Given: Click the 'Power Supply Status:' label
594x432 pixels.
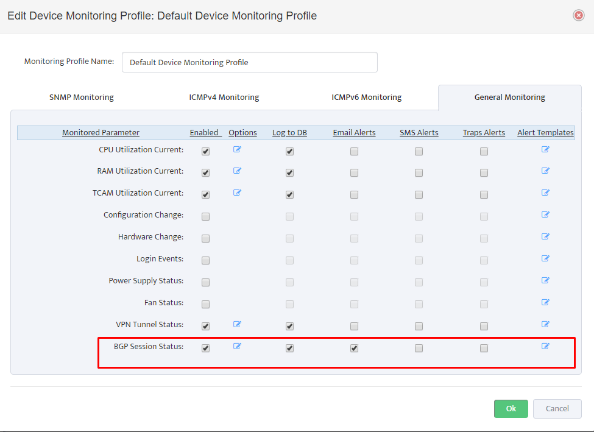Looking at the screenshot, I should 146,281.
